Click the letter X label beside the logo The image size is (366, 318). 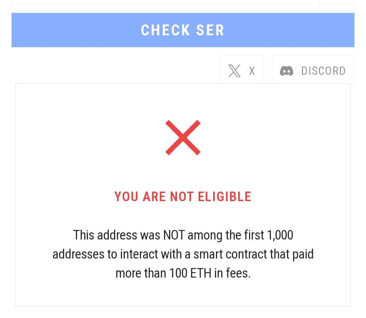(252, 71)
